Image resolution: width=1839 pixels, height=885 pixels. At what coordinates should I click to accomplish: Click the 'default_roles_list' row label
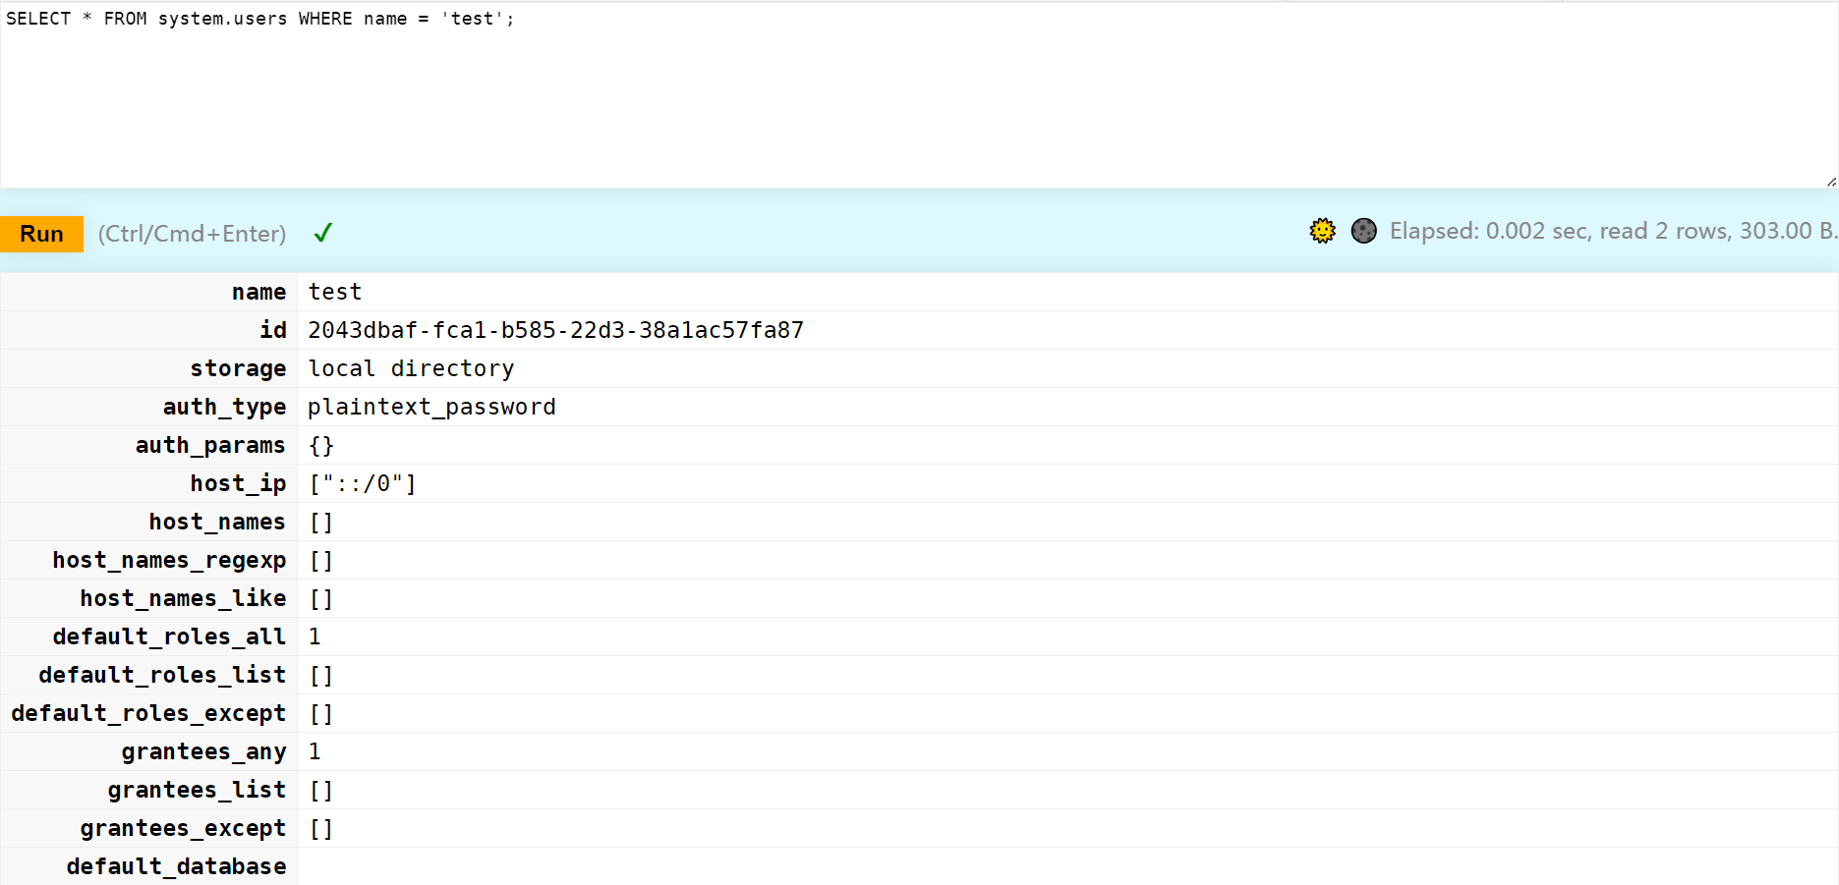162,675
